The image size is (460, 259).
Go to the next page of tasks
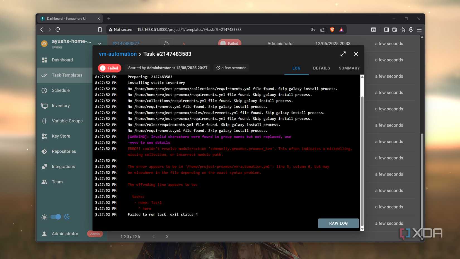[x=167, y=236]
